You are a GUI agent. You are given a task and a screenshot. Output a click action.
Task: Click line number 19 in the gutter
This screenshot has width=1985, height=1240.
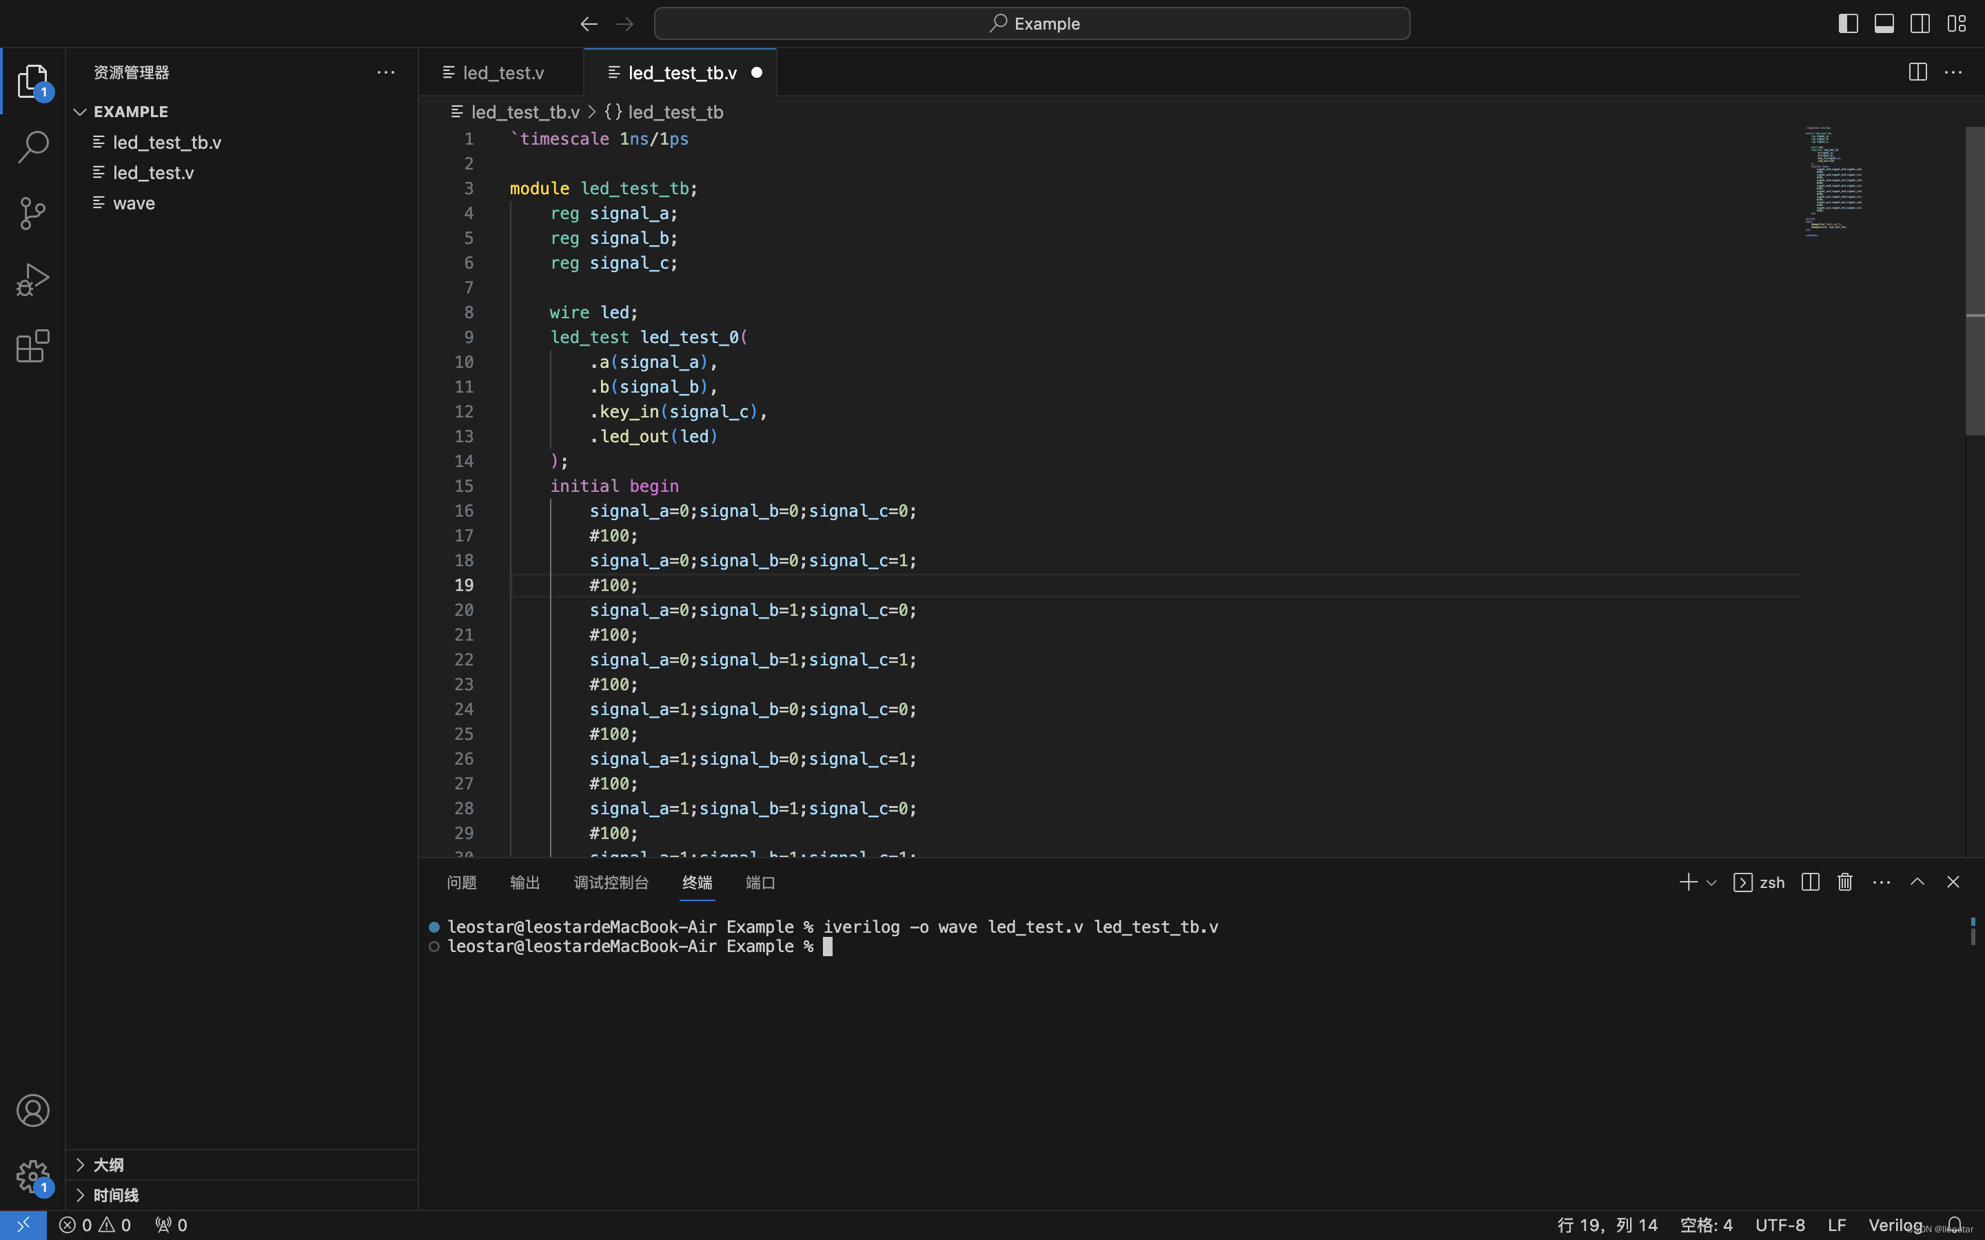point(463,585)
